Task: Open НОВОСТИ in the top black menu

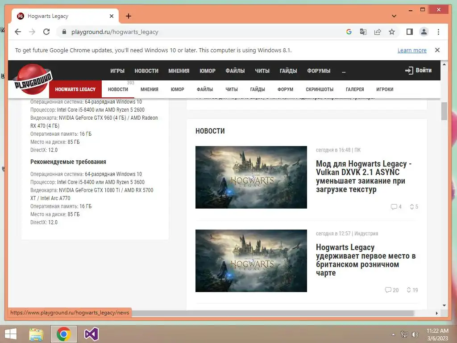Action: (146, 71)
